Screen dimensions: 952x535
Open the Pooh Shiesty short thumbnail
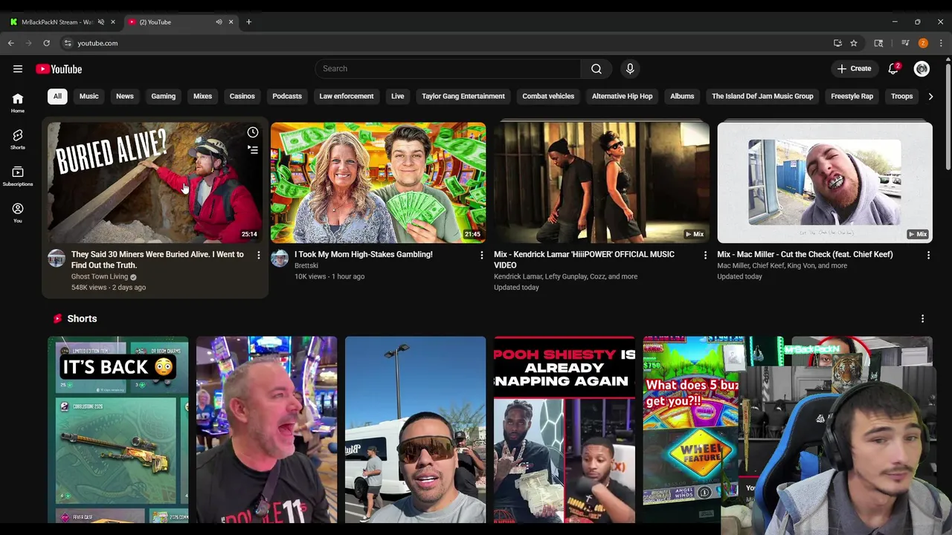[x=565, y=429]
